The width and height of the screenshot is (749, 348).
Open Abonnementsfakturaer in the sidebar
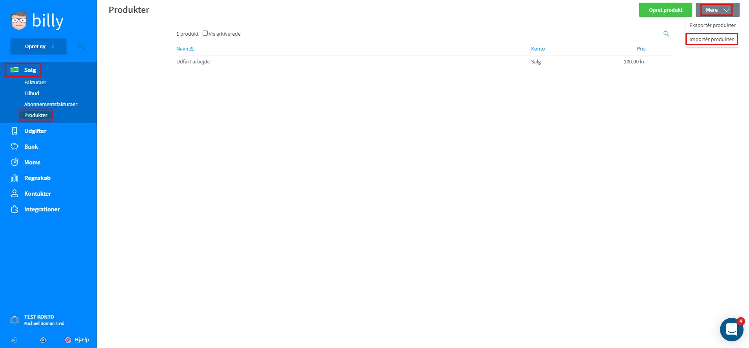tap(51, 104)
